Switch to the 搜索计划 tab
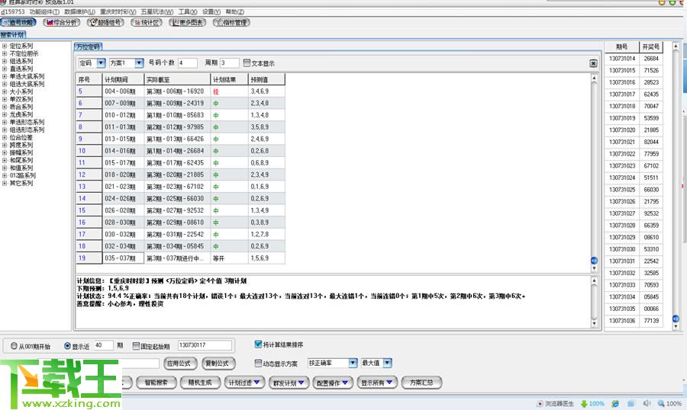 click(x=13, y=34)
